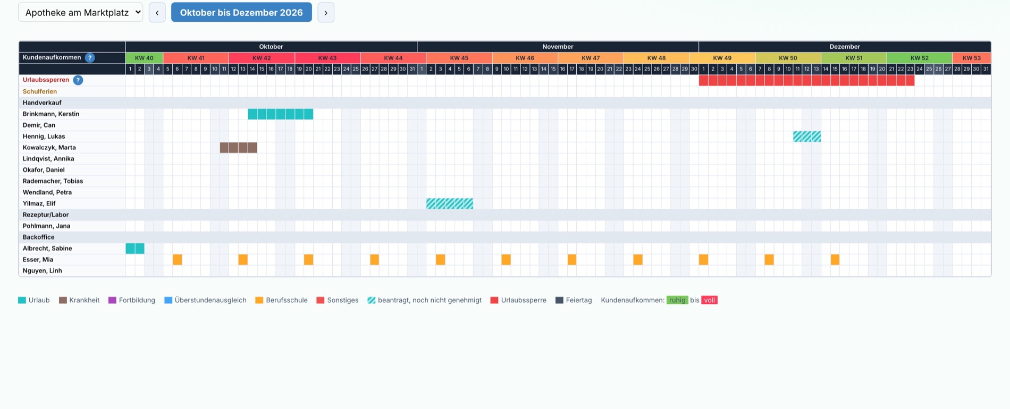1010x409 pixels.
Task: Select calendar week KW 53 header
Action: (x=972, y=58)
